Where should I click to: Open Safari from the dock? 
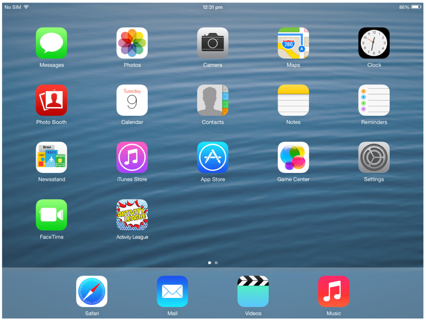point(92,291)
